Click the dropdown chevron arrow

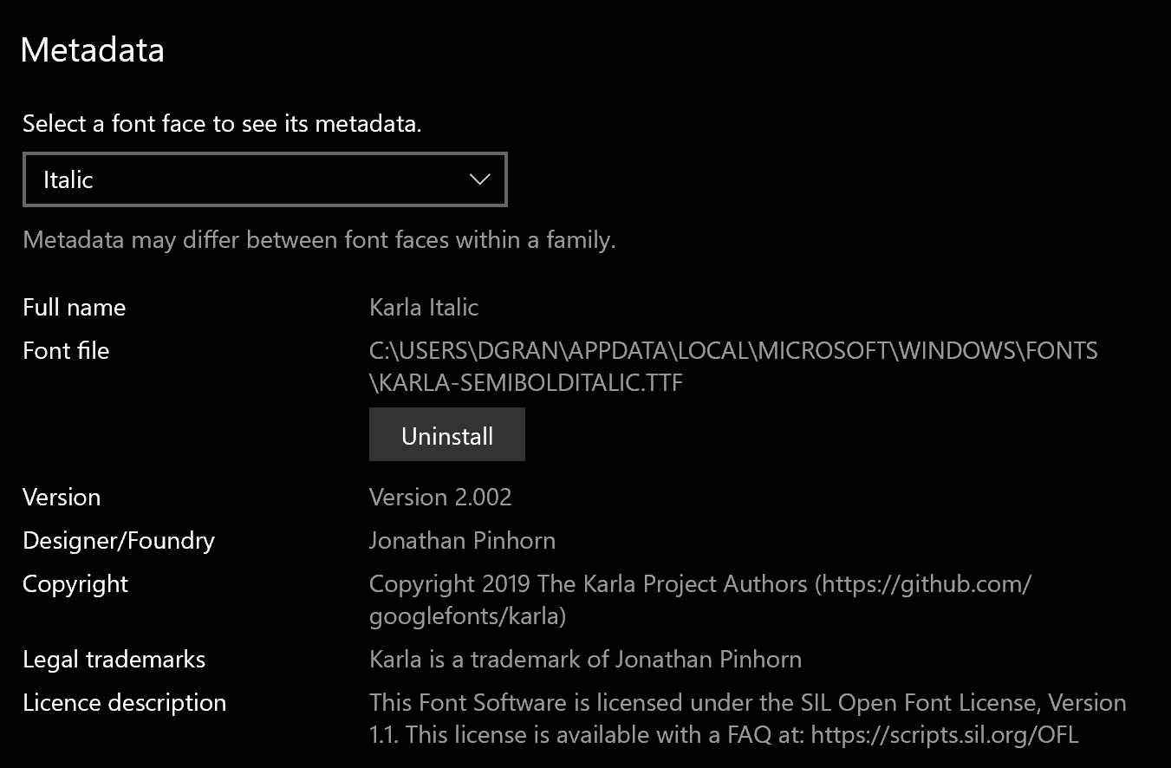pyautogui.click(x=479, y=179)
